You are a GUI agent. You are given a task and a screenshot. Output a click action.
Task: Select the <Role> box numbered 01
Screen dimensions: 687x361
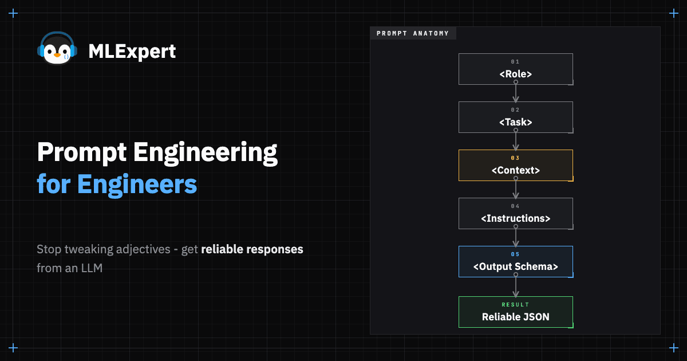pyautogui.click(x=516, y=69)
